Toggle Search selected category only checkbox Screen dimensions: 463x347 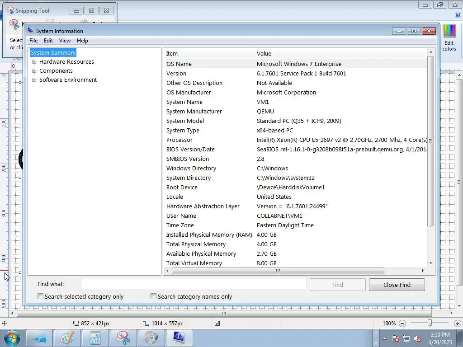[x=40, y=296]
